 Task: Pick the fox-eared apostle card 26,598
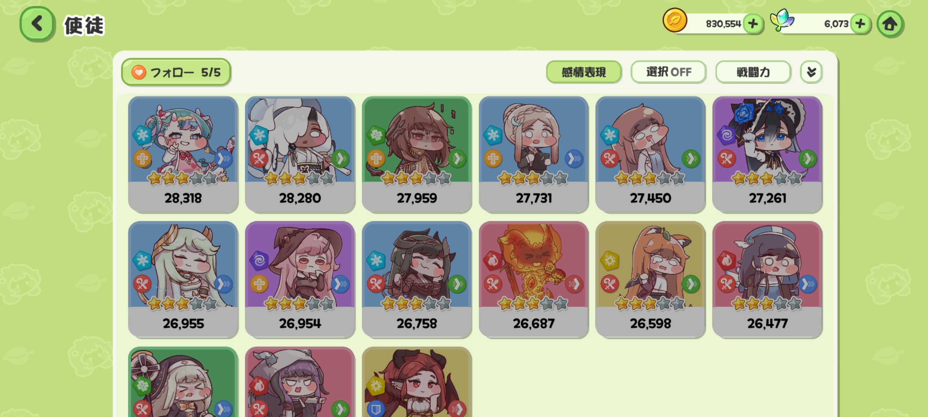pyautogui.click(x=650, y=280)
